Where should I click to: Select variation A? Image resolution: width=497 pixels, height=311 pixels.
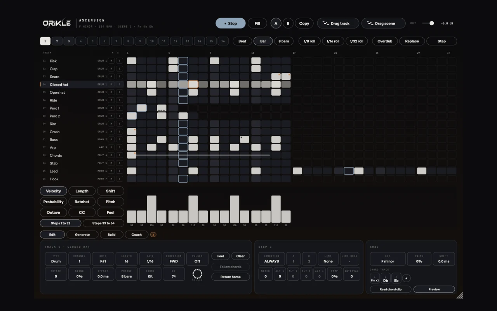click(x=276, y=23)
